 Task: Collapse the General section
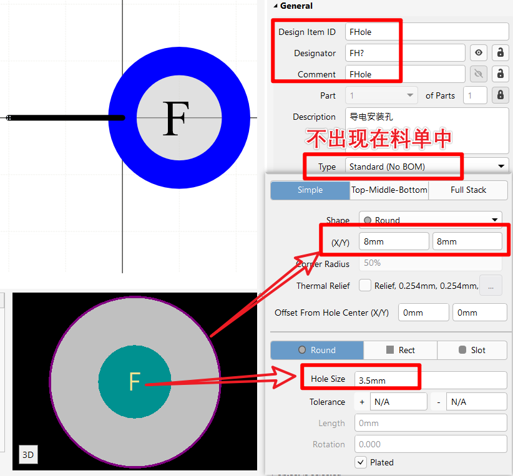[x=275, y=6]
